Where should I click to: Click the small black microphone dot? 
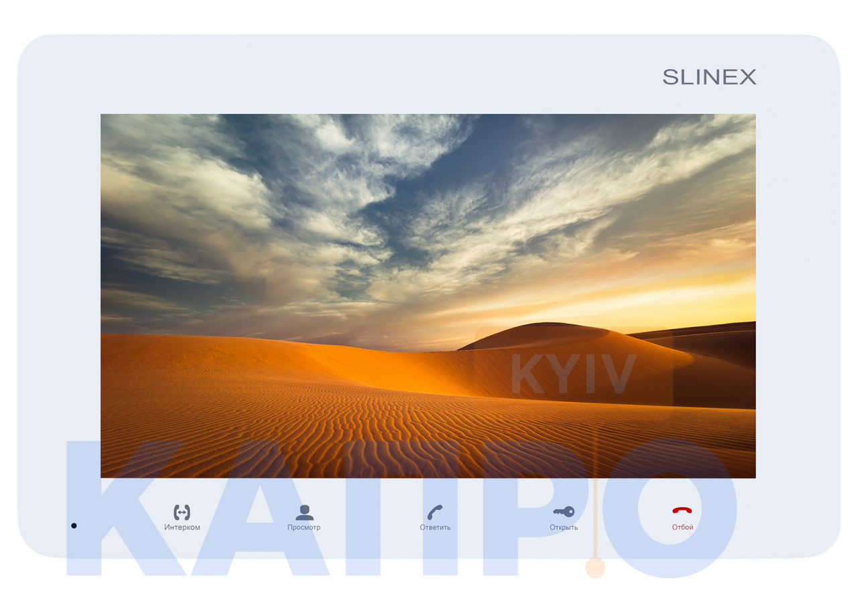(x=74, y=526)
